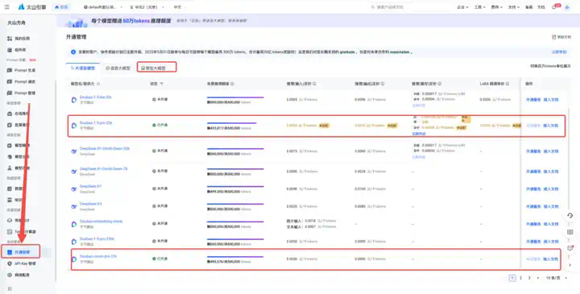Click the search magnifier icon in top bar

coord(373,7)
